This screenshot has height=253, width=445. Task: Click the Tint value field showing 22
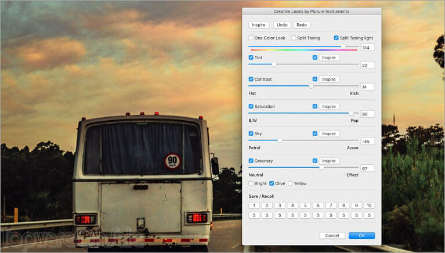point(368,66)
